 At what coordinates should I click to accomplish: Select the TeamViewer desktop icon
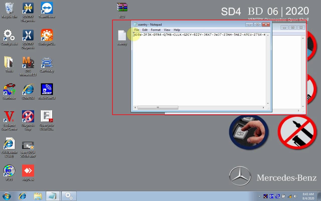tap(47, 11)
